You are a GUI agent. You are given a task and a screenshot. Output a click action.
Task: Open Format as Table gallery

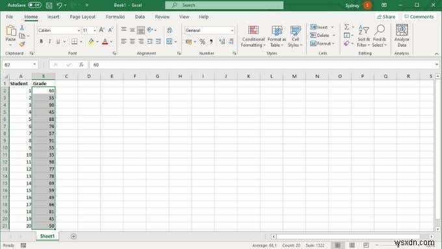pos(277,36)
